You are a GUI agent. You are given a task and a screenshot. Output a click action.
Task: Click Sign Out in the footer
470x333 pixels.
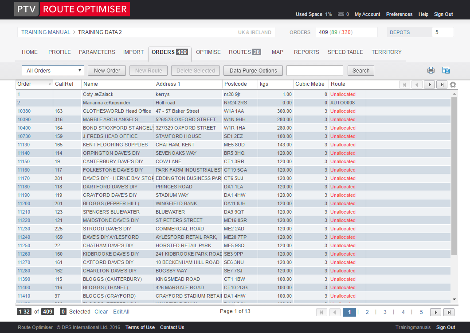446,327
